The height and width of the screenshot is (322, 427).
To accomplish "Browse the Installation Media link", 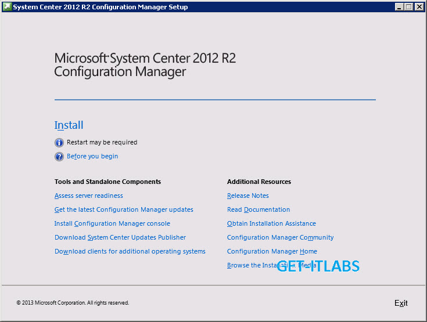I will tap(272, 265).
